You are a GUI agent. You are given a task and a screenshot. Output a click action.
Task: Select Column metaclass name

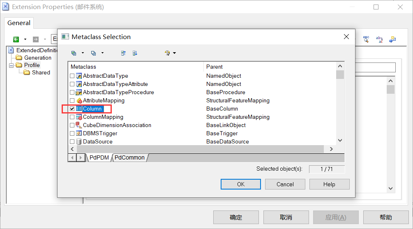(x=92, y=109)
